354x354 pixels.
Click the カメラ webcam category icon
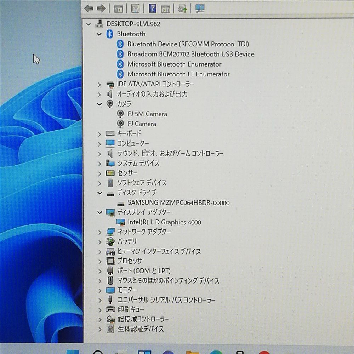(110, 104)
